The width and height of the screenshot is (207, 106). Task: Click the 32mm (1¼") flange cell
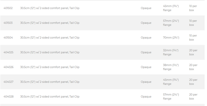pos(171,52)
